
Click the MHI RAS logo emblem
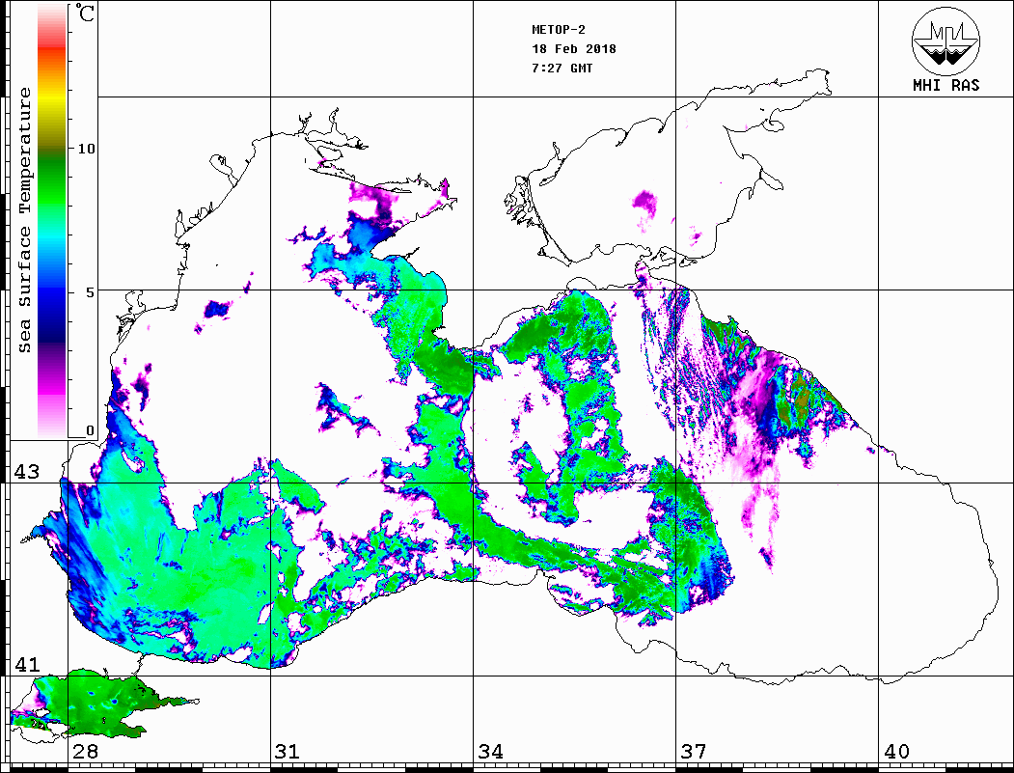coord(946,41)
